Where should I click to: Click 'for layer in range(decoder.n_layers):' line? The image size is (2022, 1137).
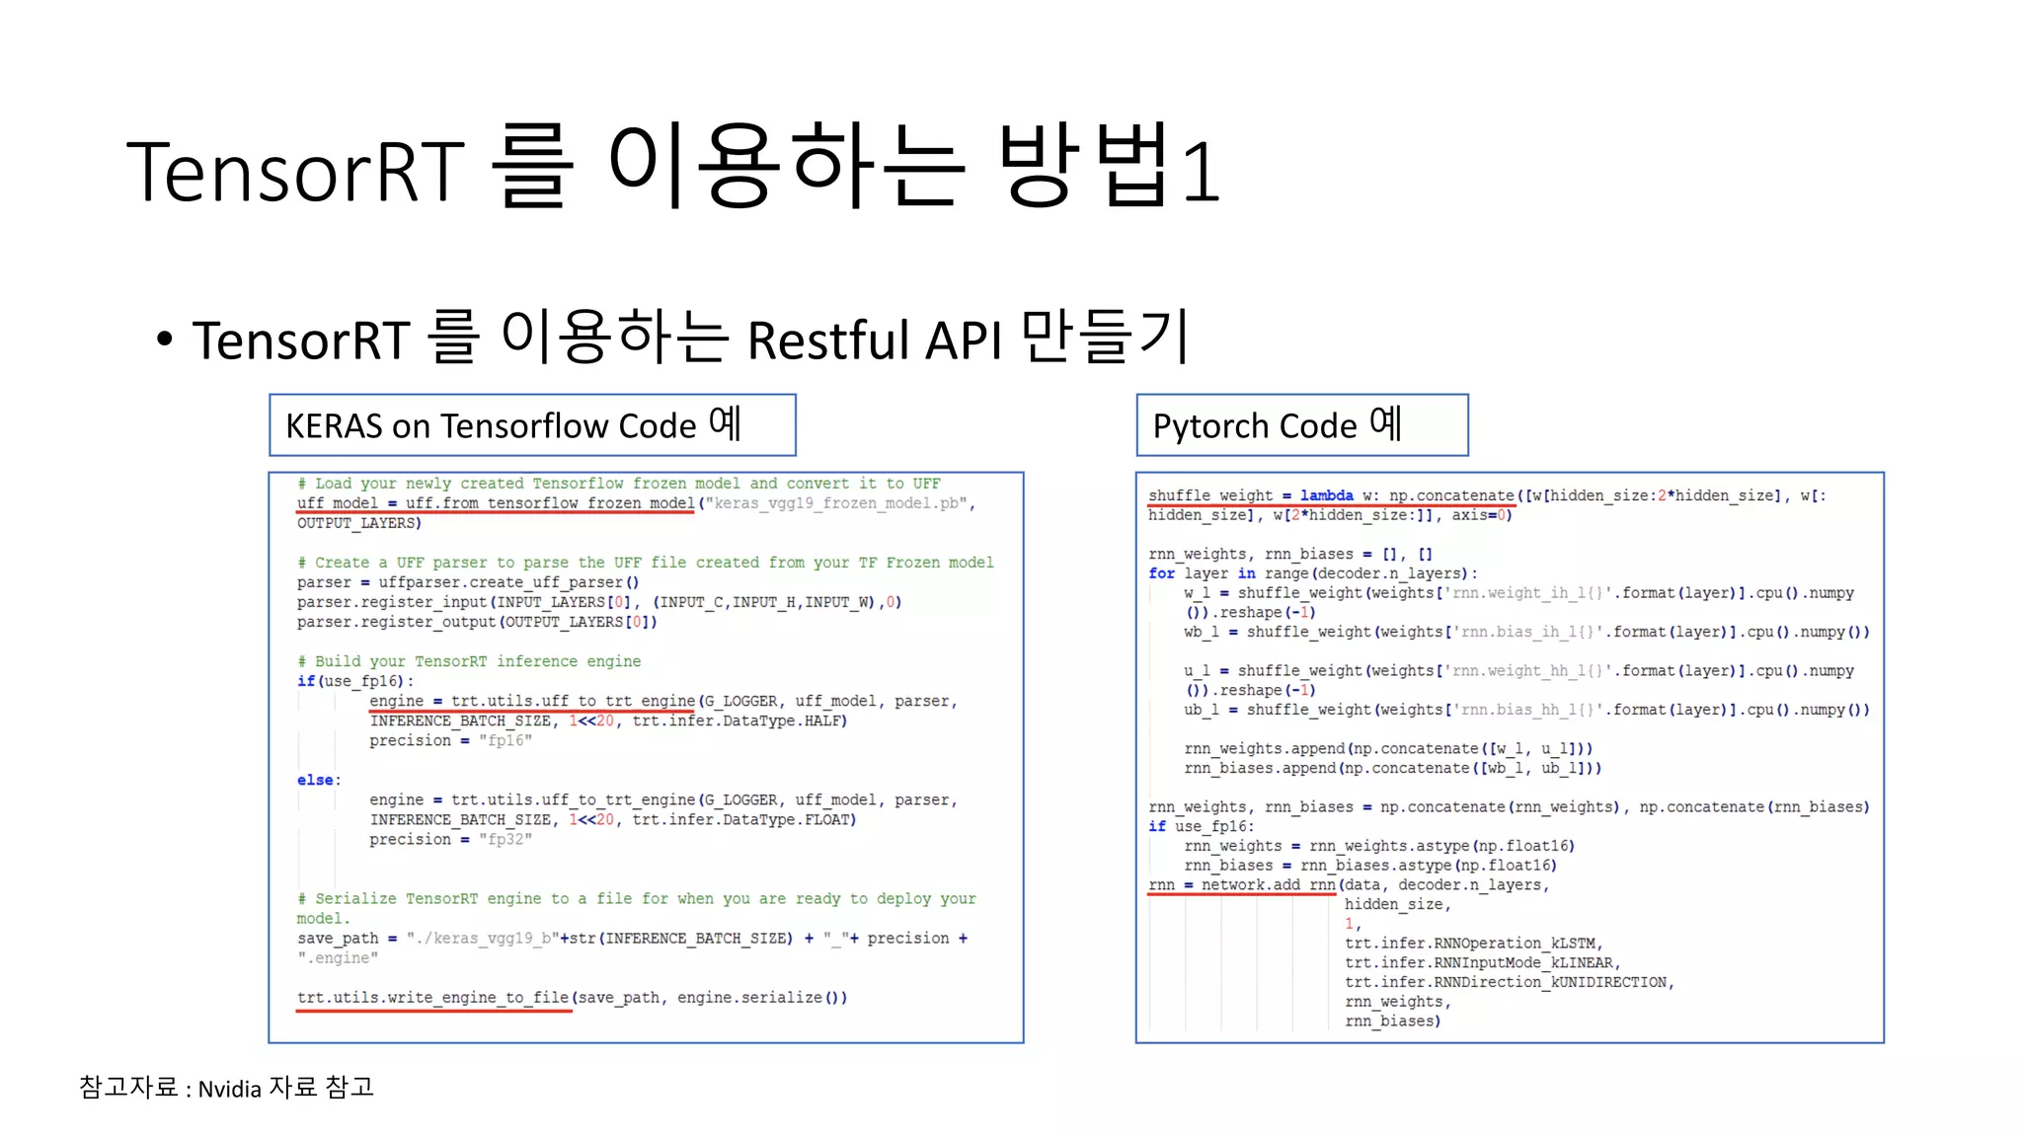(1313, 573)
